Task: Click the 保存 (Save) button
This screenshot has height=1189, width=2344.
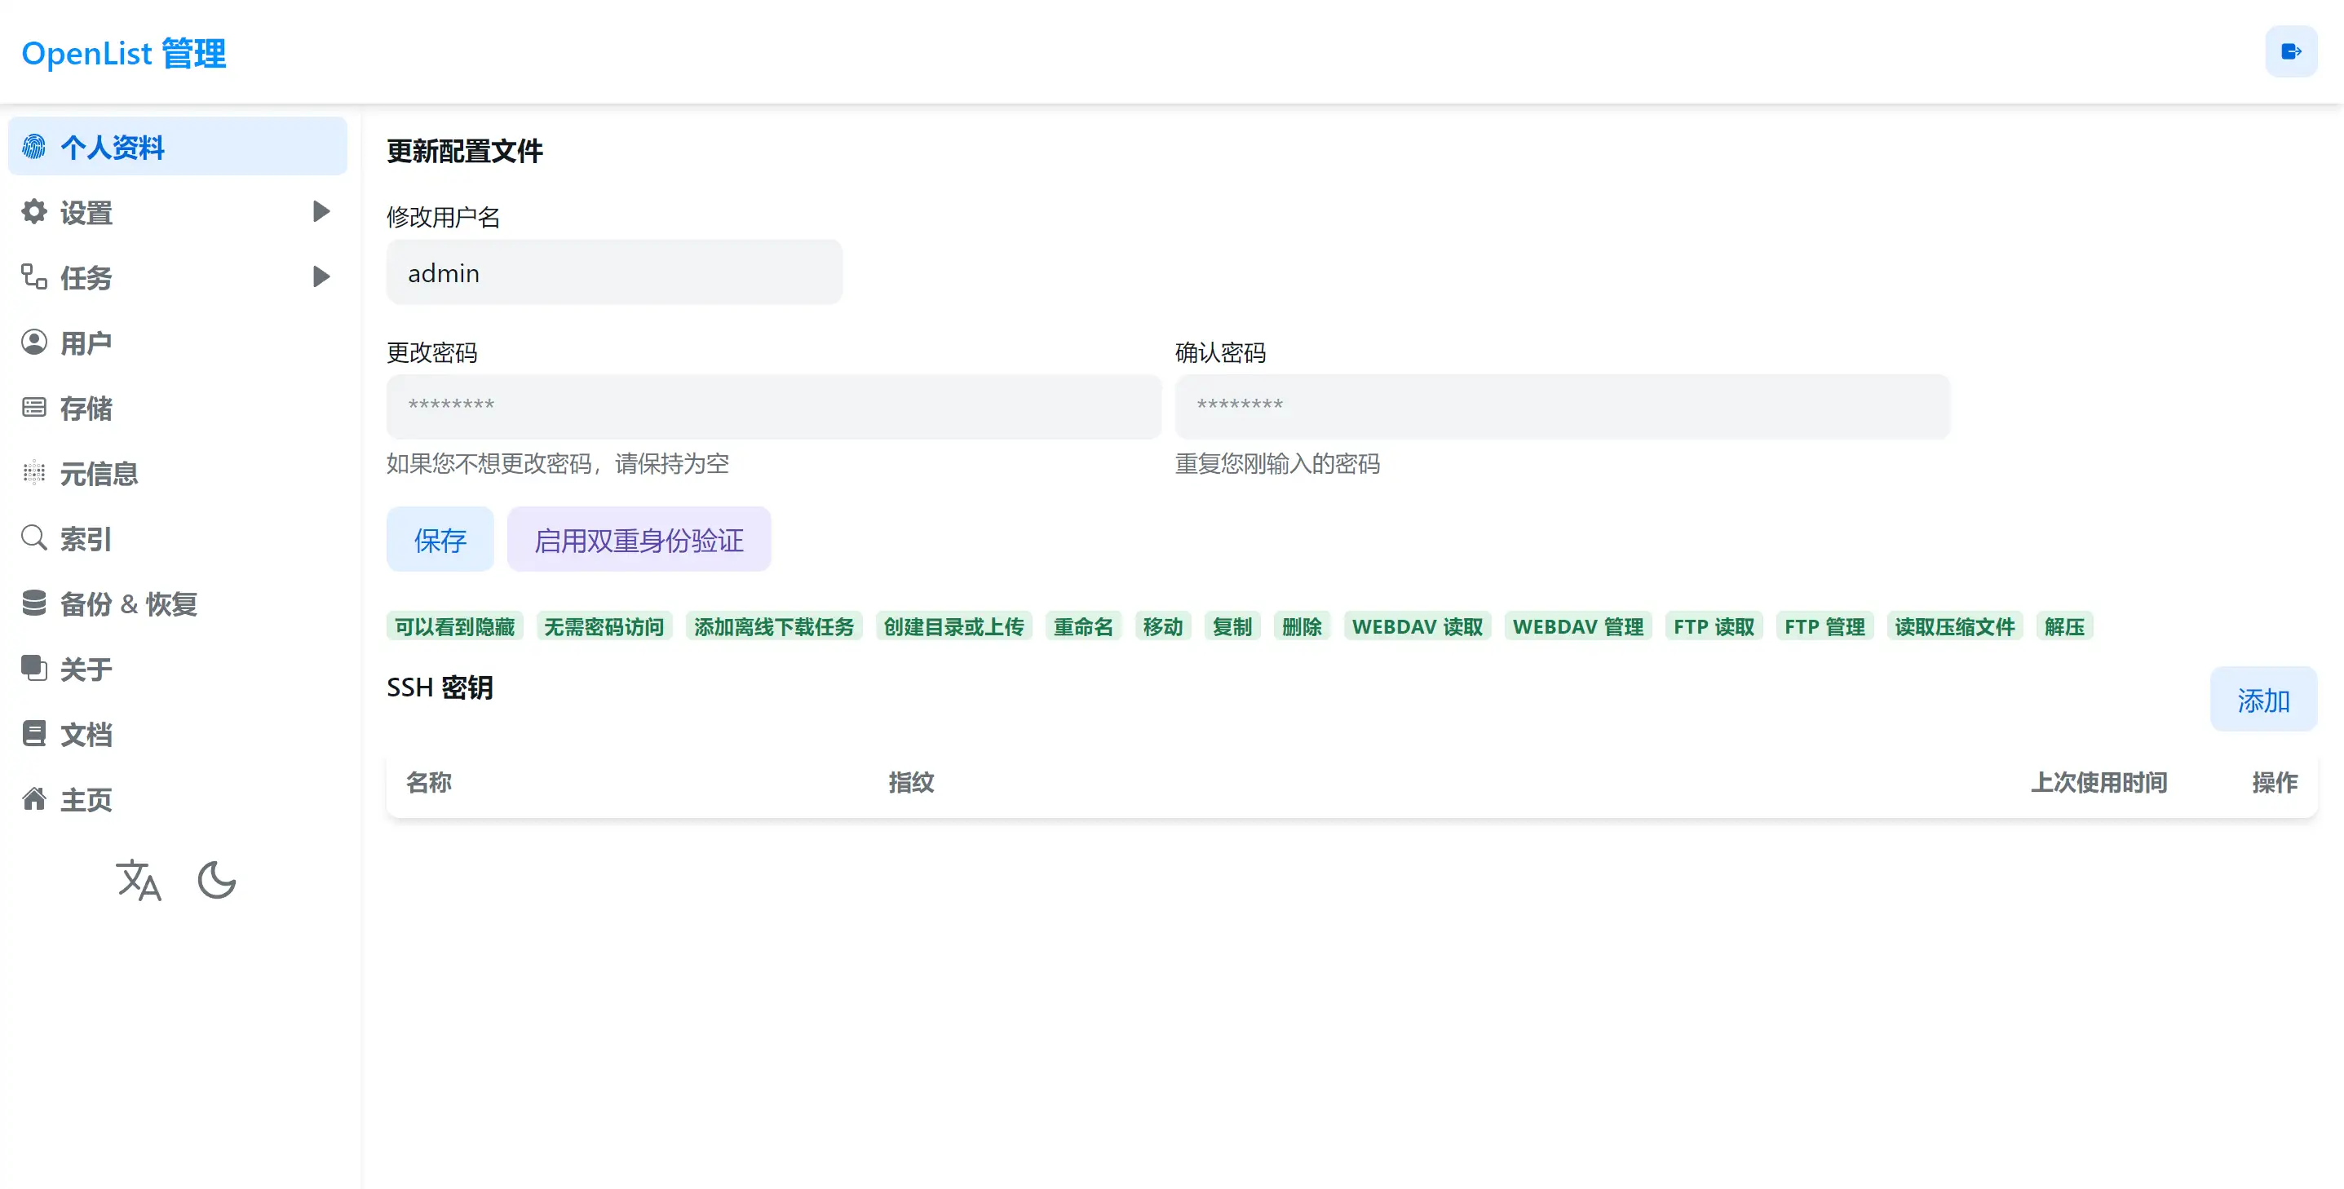Action: point(440,538)
